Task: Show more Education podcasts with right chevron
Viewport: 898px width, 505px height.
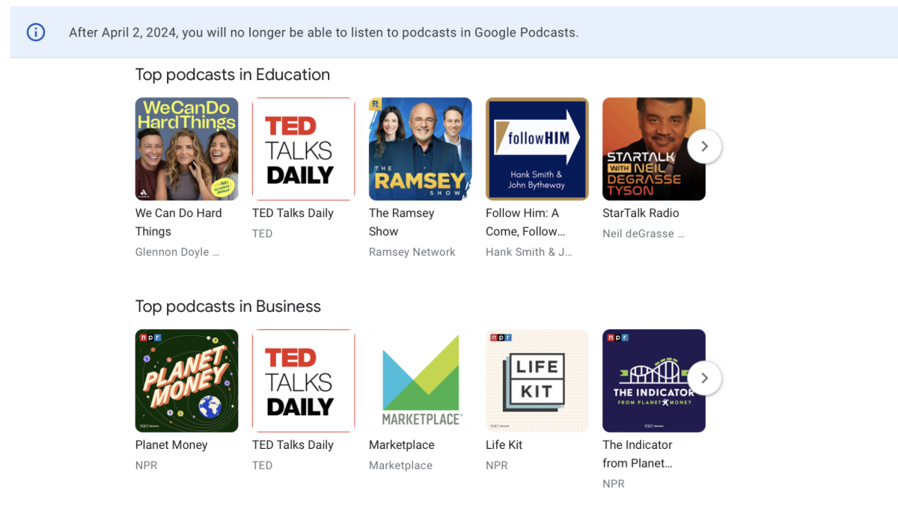Action: [704, 147]
